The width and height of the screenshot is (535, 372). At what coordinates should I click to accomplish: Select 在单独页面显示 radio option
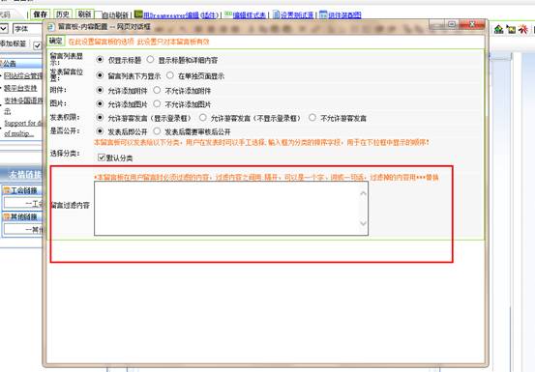[x=170, y=75]
